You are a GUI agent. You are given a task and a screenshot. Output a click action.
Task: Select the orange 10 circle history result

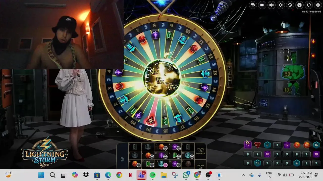(306, 145)
